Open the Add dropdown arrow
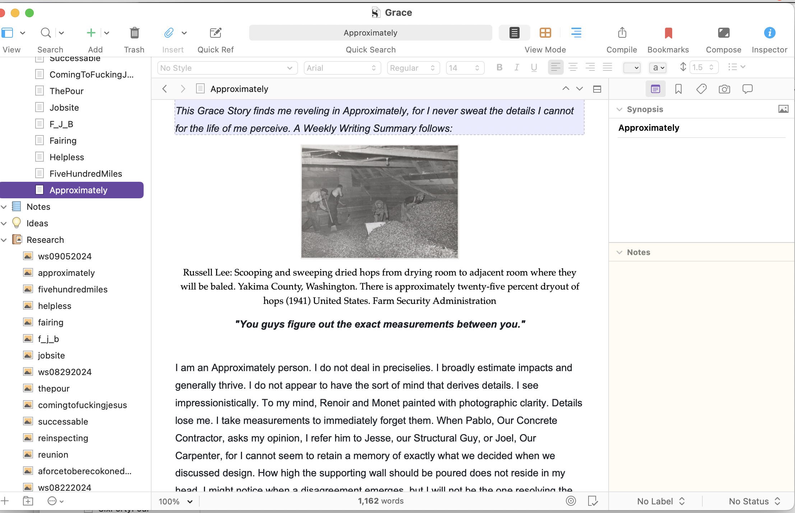The width and height of the screenshot is (795, 513). click(x=107, y=33)
